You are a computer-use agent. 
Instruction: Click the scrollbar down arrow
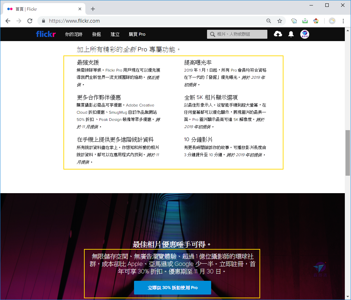pyautogui.click(x=348, y=297)
